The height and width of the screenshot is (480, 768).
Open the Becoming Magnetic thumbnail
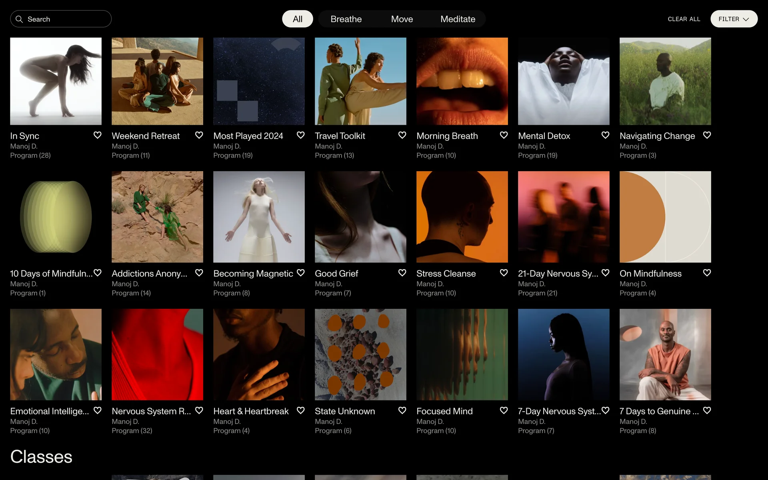point(259,217)
